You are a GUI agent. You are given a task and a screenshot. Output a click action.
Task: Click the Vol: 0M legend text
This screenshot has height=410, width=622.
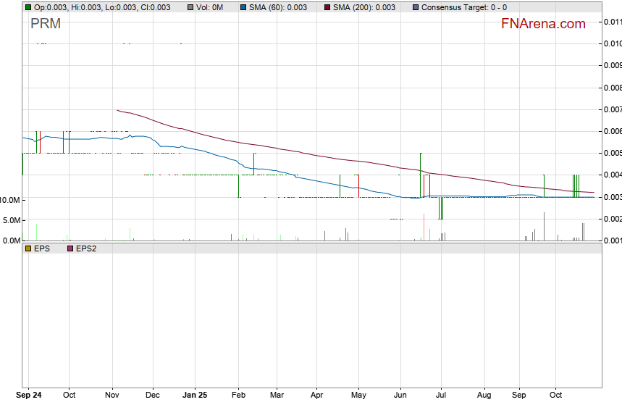point(209,7)
